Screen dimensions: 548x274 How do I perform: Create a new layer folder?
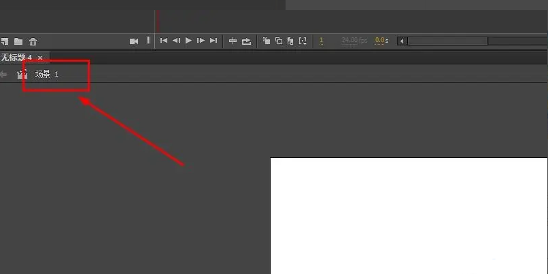[18, 41]
